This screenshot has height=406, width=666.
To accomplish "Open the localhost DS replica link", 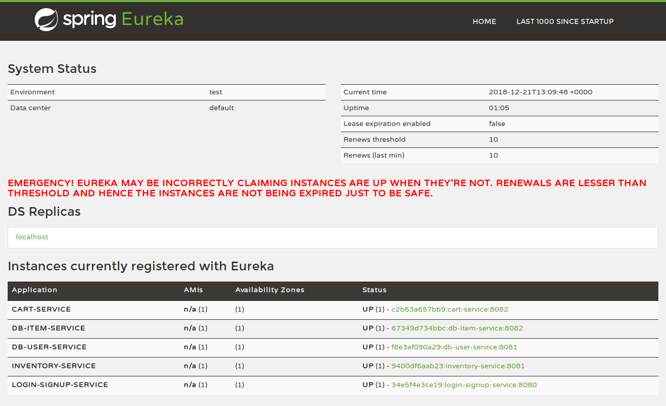I will click(32, 237).
